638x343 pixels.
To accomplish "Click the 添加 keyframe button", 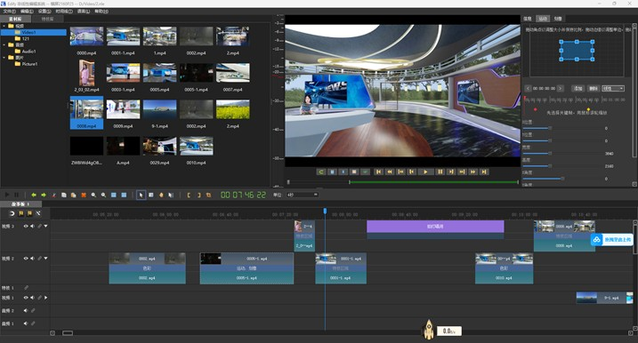I will 577,88.
